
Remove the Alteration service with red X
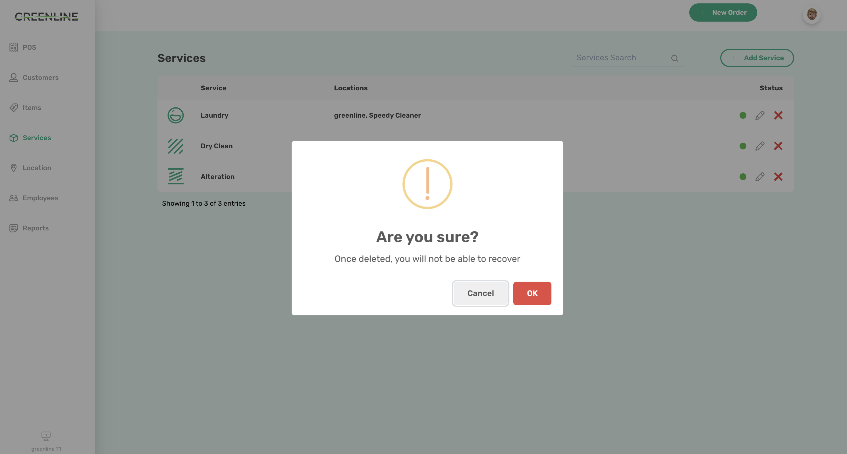[x=778, y=176]
